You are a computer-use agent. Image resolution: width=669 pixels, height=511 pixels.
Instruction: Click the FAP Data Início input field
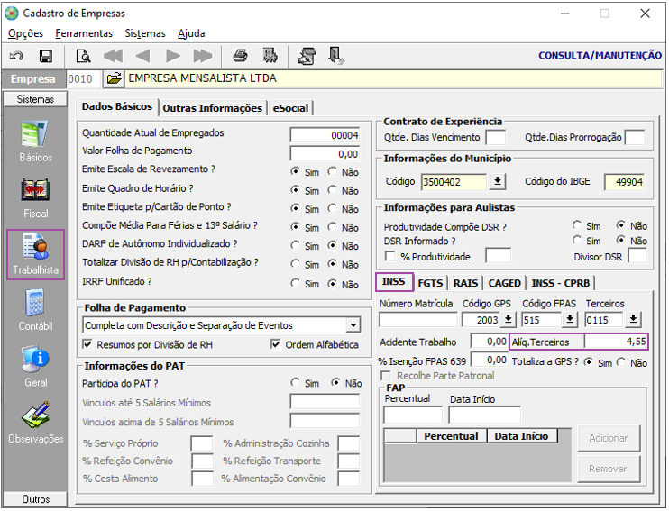click(x=485, y=415)
